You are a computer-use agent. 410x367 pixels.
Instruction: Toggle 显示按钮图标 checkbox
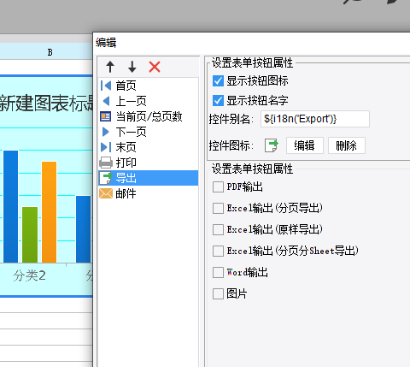coord(218,81)
